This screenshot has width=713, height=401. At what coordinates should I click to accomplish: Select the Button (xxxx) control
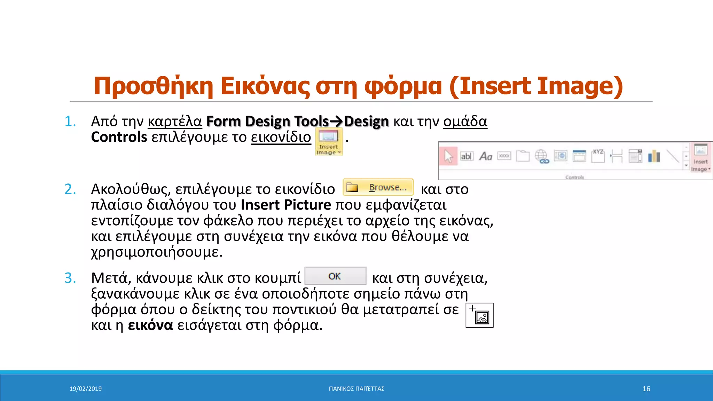coord(504,156)
